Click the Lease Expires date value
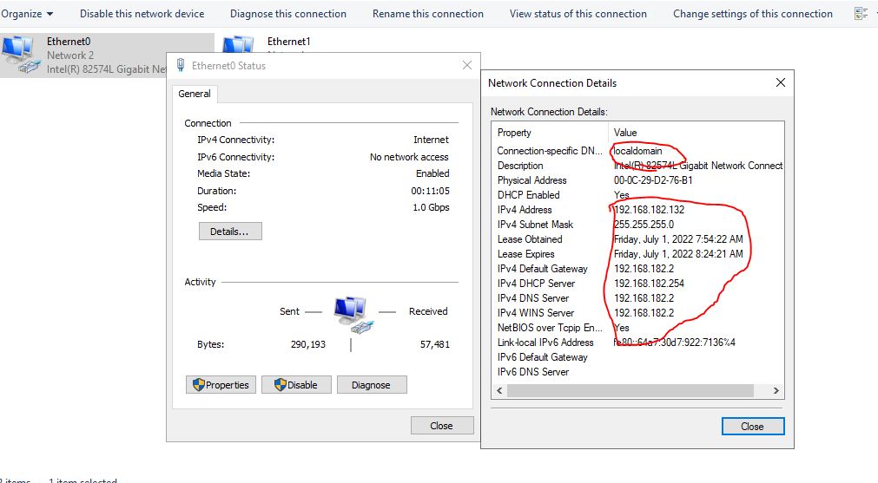 [x=678, y=254]
